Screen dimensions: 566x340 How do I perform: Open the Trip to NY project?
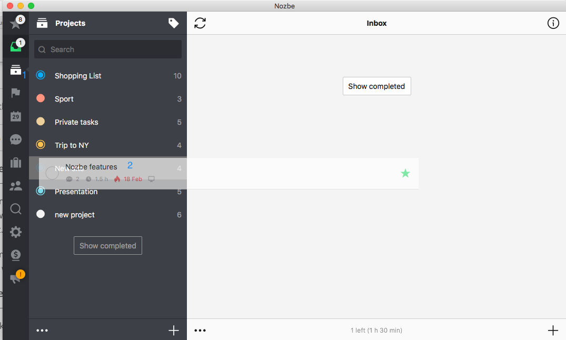108,145
